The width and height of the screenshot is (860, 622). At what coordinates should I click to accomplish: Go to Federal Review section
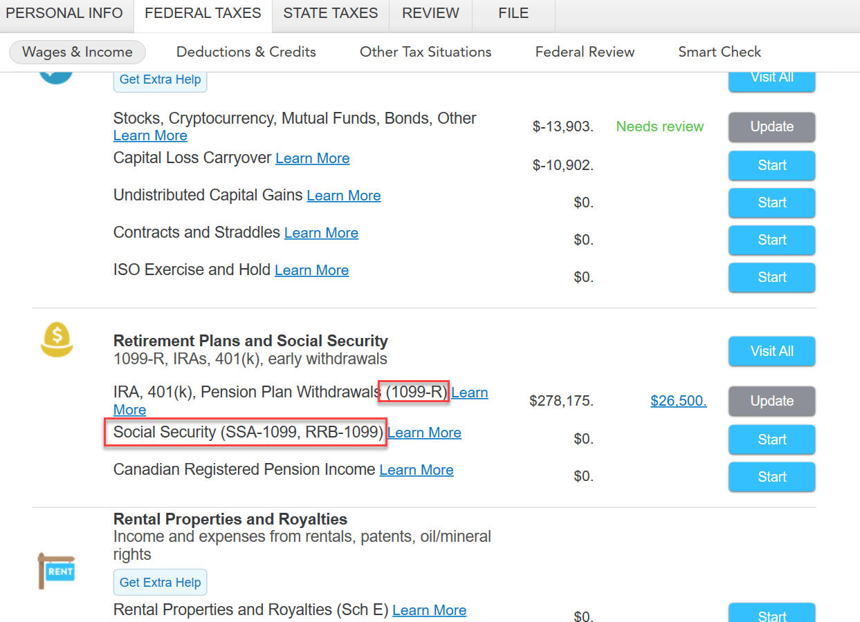click(x=585, y=52)
